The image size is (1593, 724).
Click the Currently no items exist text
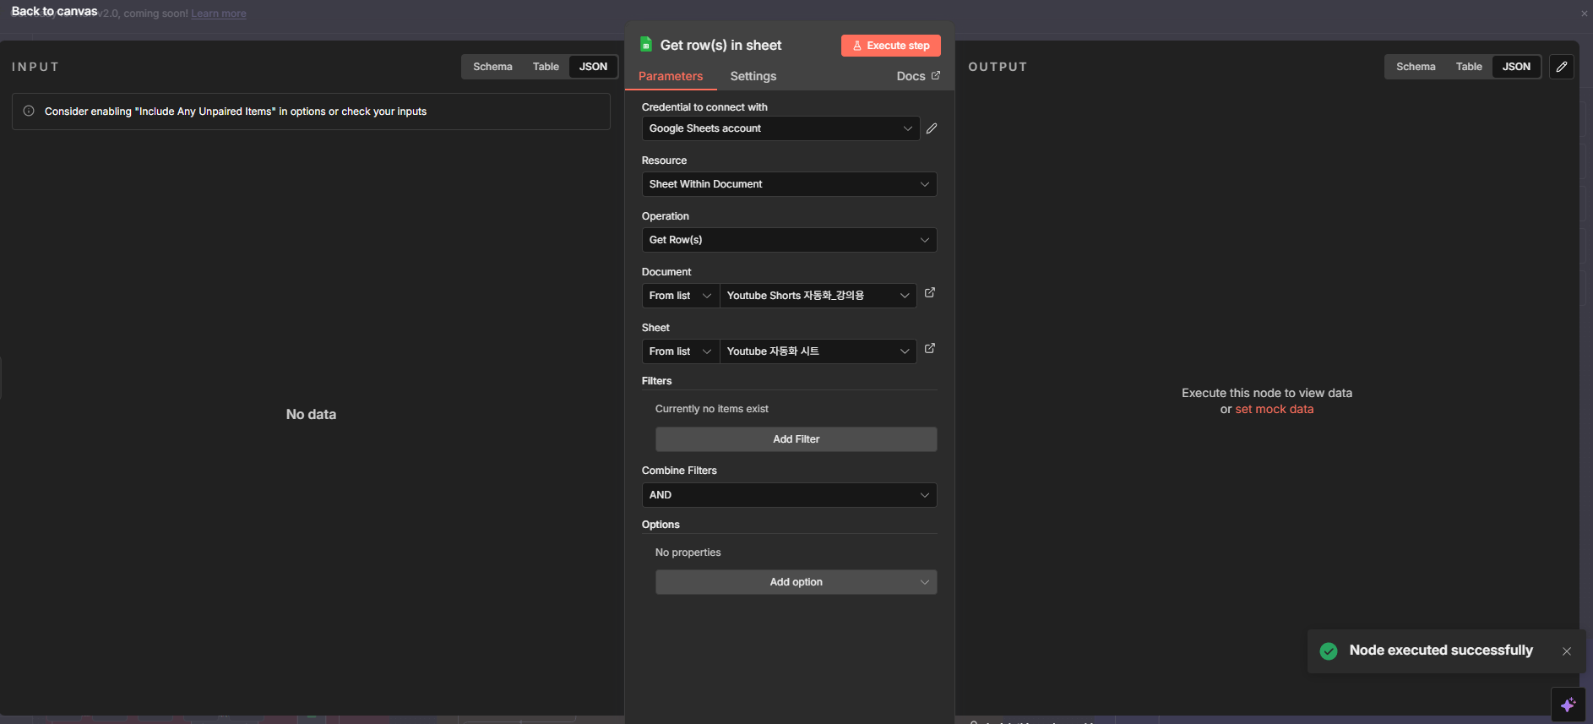712,409
